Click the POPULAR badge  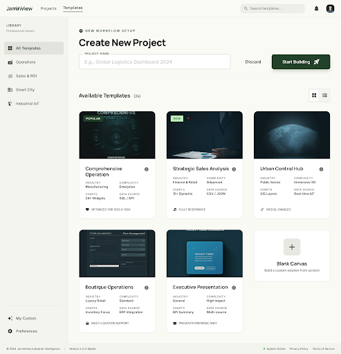point(93,118)
